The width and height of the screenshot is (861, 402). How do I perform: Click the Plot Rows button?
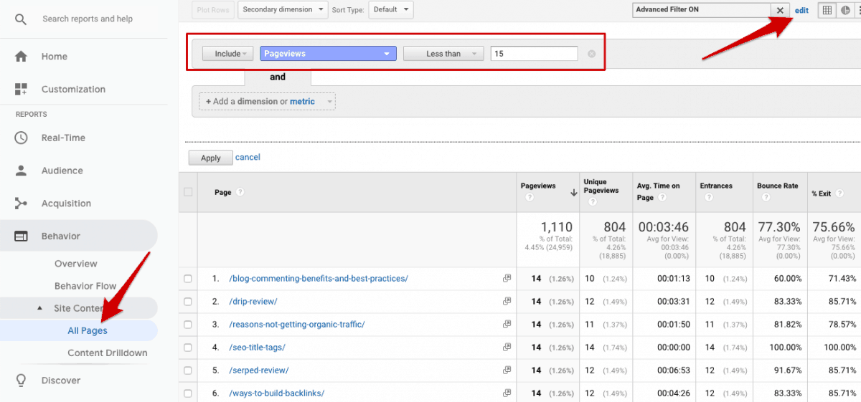212,10
